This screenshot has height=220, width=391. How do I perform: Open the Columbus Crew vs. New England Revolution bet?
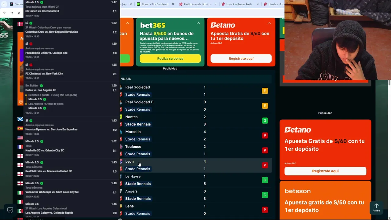pos(52,32)
